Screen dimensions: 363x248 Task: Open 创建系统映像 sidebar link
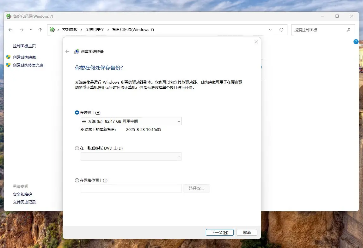click(24, 57)
